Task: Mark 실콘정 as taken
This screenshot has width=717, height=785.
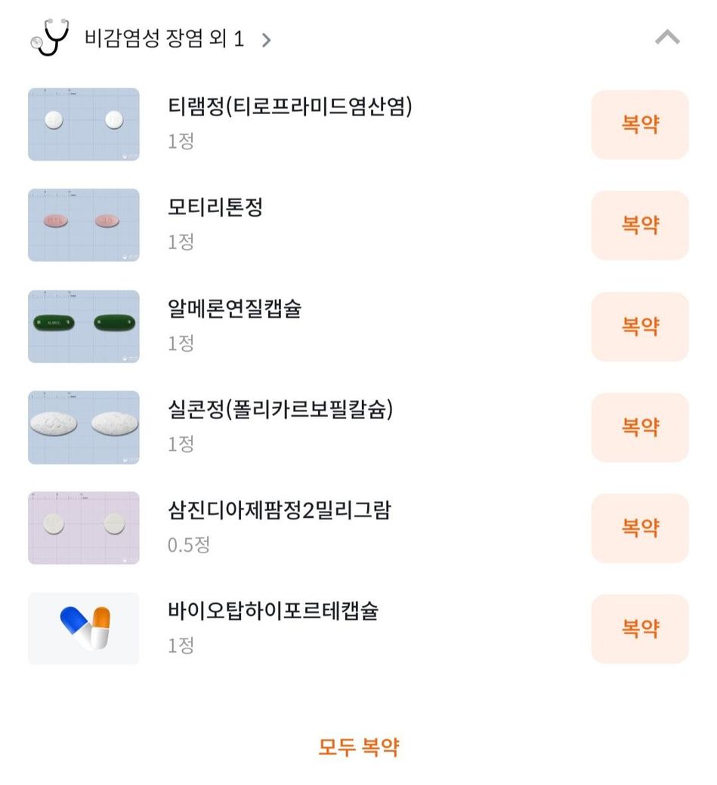Action: 639,426
